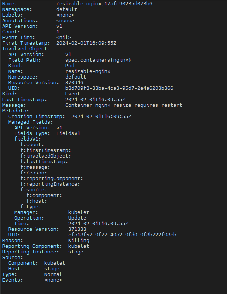Image resolution: width=227 pixels, height=294 pixels.
Task: Click the event name resizable-nginx.17afc90235d073b6
Action: (104, 3)
